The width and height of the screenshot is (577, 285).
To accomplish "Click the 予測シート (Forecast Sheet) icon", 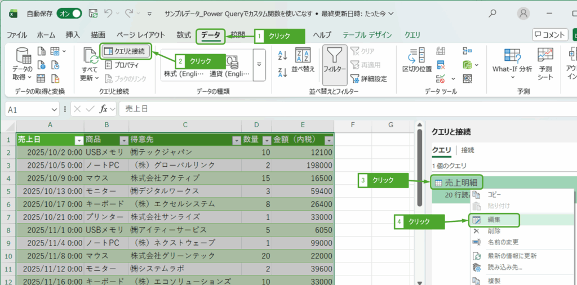I will click(x=545, y=56).
